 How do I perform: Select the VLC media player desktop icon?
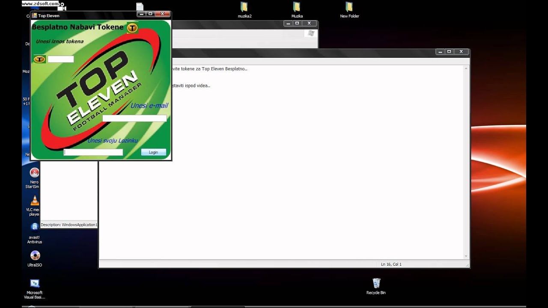(35, 205)
